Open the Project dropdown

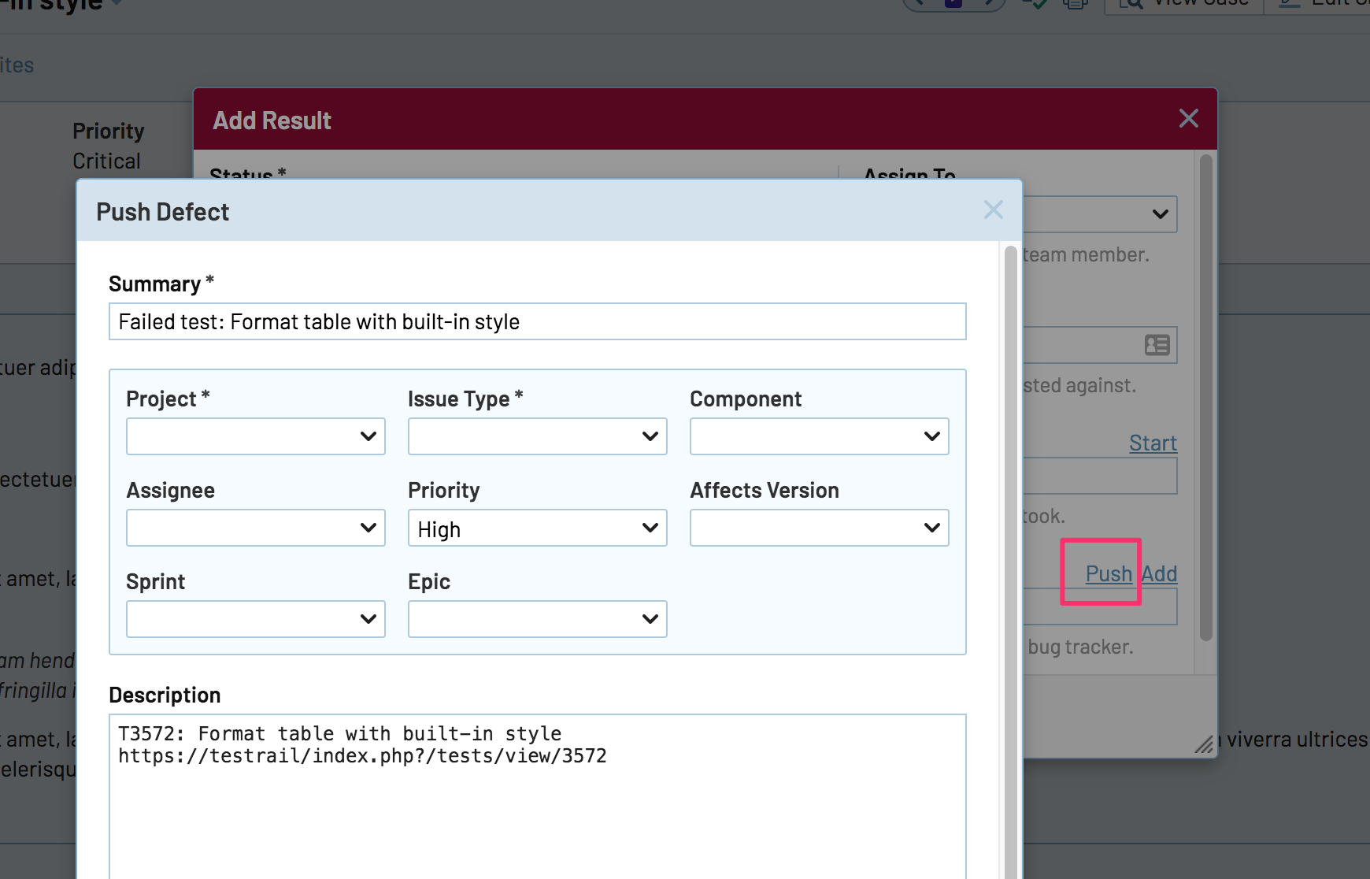[x=255, y=436]
